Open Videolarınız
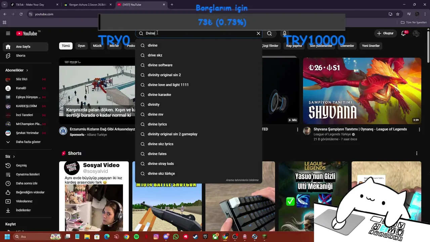This screenshot has width=430, height=242. (x=26, y=201)
